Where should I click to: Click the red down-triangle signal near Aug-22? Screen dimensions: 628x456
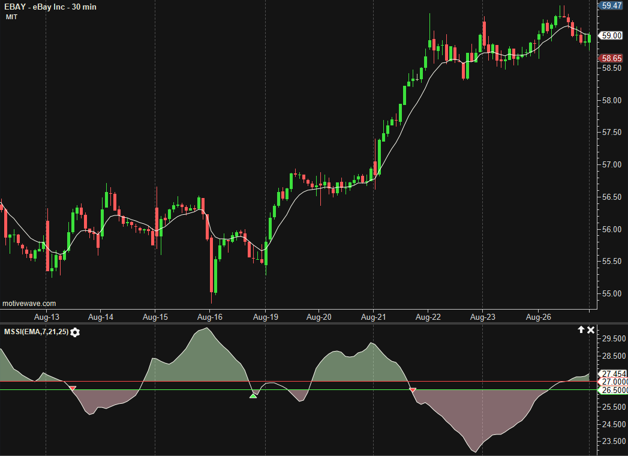pyautogui.click(x=413, y=389)
